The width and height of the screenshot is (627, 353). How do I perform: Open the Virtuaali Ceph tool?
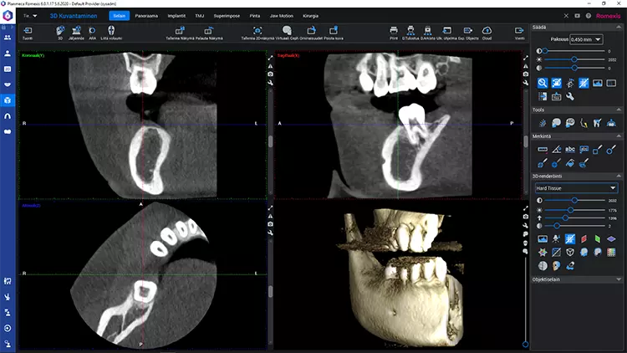(287, 30)
